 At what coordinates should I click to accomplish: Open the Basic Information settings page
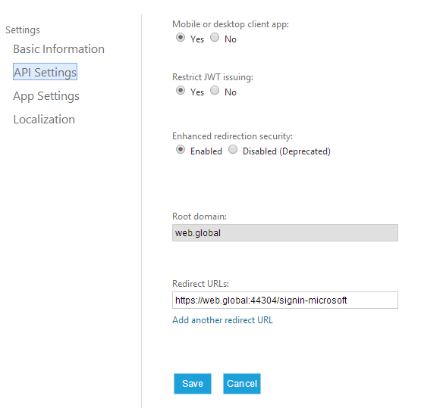coord(59,49)
